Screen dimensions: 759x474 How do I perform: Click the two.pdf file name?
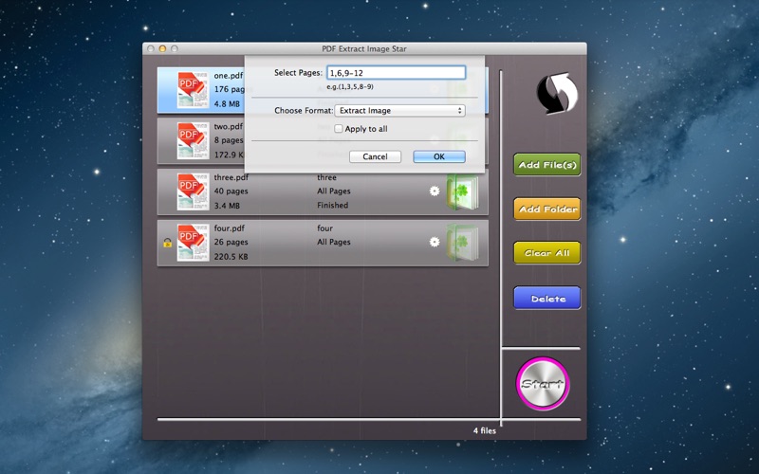[229, 126]
